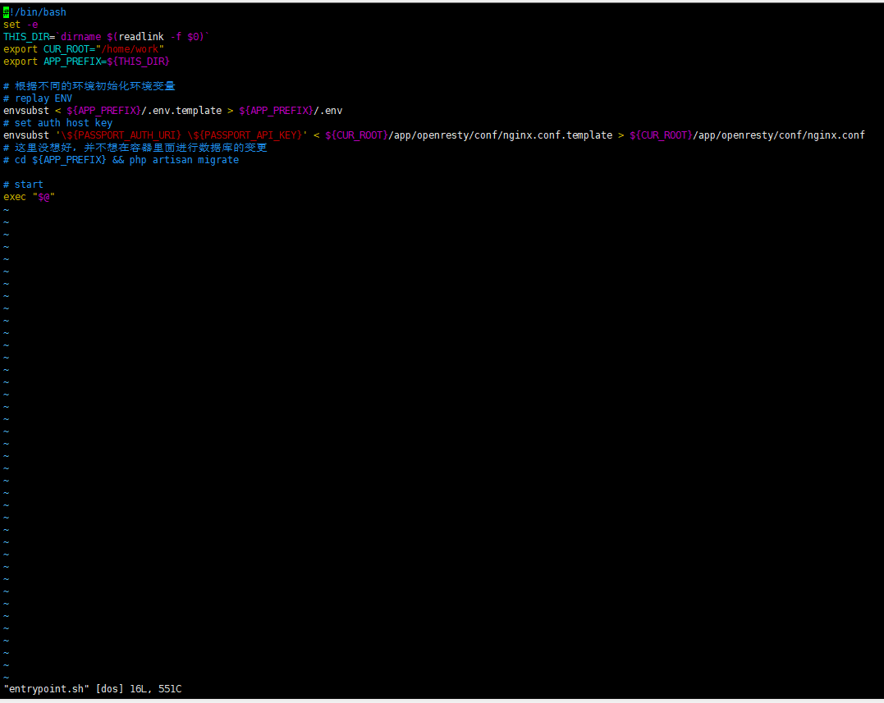Click the .env.template filename text
Viewport: 884px width, 703px height.
click(181, 110)
